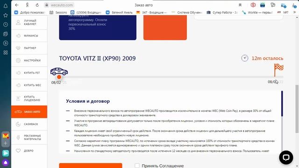Open downloads arrow in toolbar

pyautogui.click(x=294, y=6)
